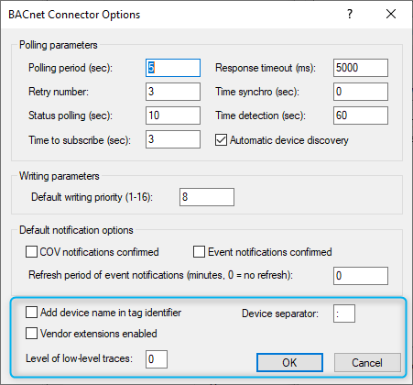Select the Time synchro input

click(361, 92)
